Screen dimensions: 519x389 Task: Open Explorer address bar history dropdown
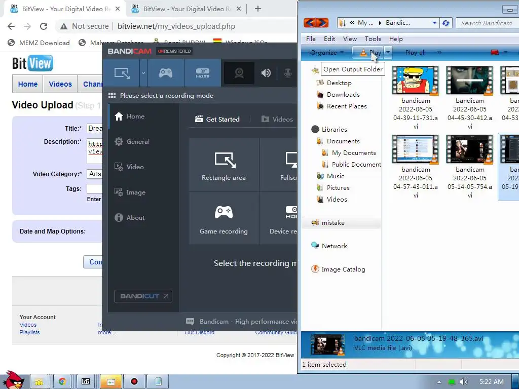434,23
